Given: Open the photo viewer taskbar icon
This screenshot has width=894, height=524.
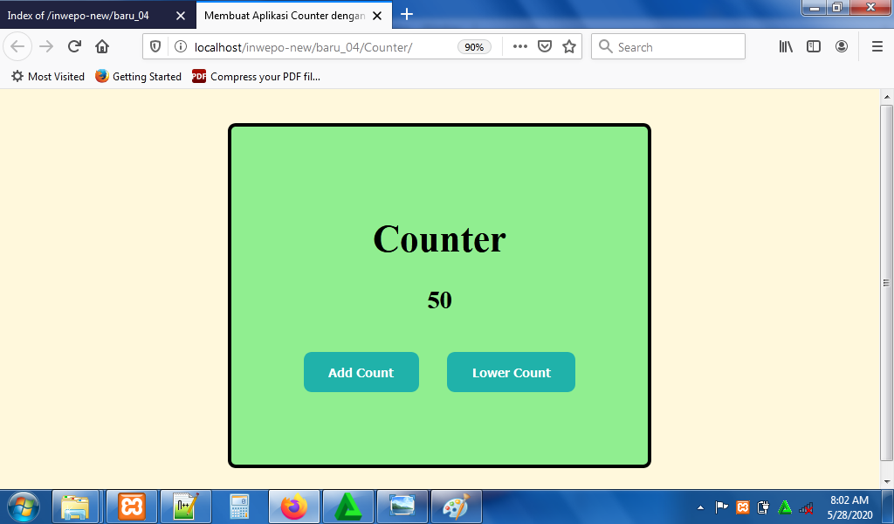Looking at the screenshot, I should [x=402, y=507].
